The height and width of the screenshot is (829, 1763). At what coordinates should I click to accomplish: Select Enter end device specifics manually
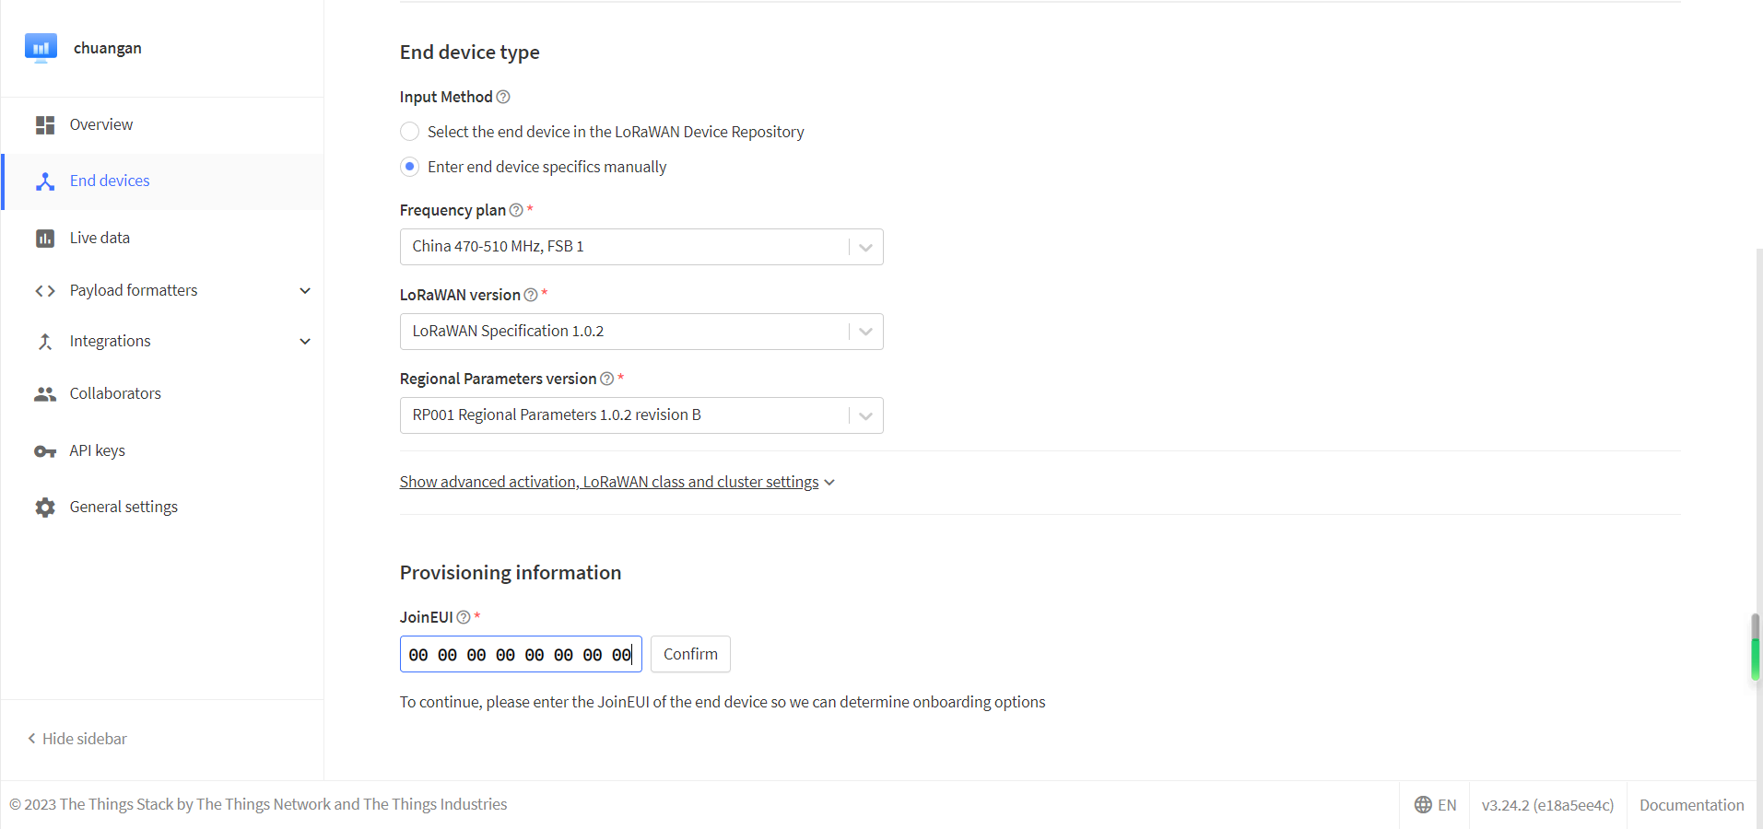pos(410,167)
